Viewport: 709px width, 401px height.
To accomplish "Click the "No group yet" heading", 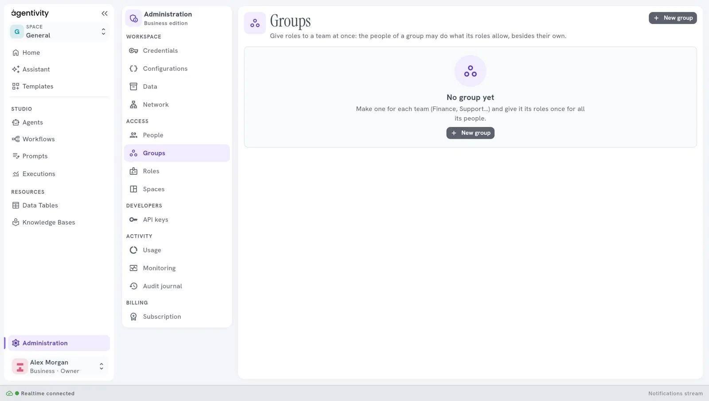I will click(x=470, y=97).
